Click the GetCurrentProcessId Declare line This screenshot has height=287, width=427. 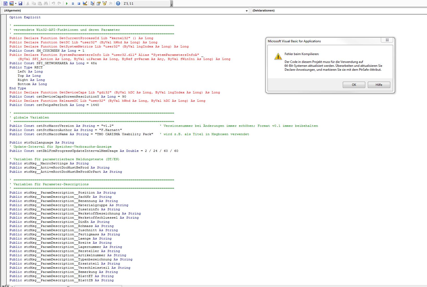click(x=81, y=38)
